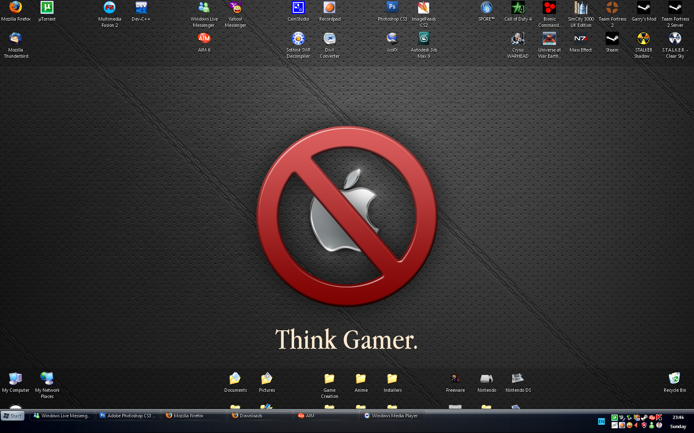
Task: Select the My Computer icon
Action: (16, 382)
